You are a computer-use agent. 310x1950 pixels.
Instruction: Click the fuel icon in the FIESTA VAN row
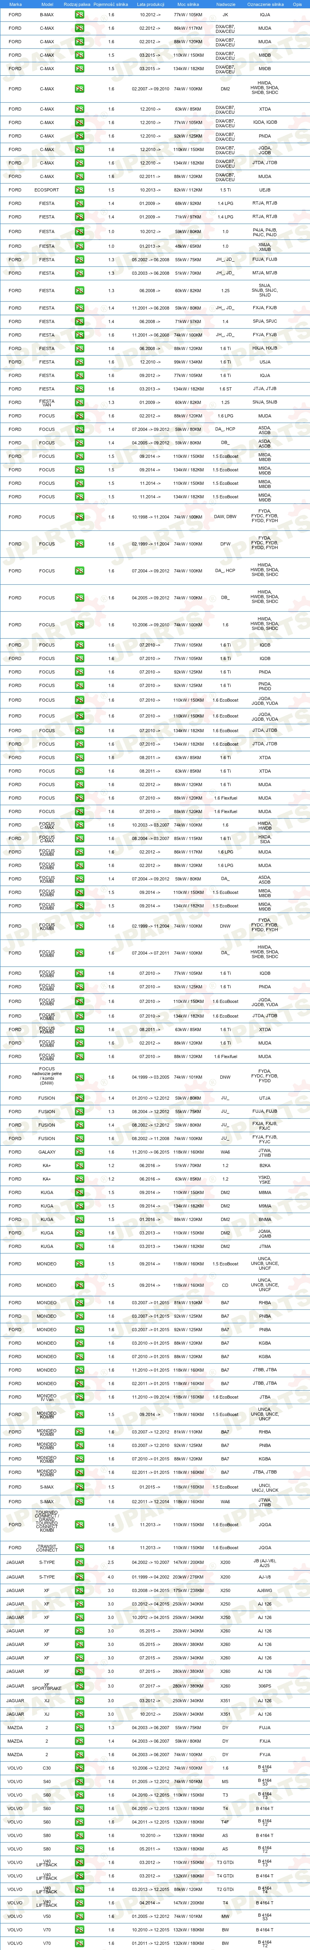pyautogui.click(x=79, y=403)
